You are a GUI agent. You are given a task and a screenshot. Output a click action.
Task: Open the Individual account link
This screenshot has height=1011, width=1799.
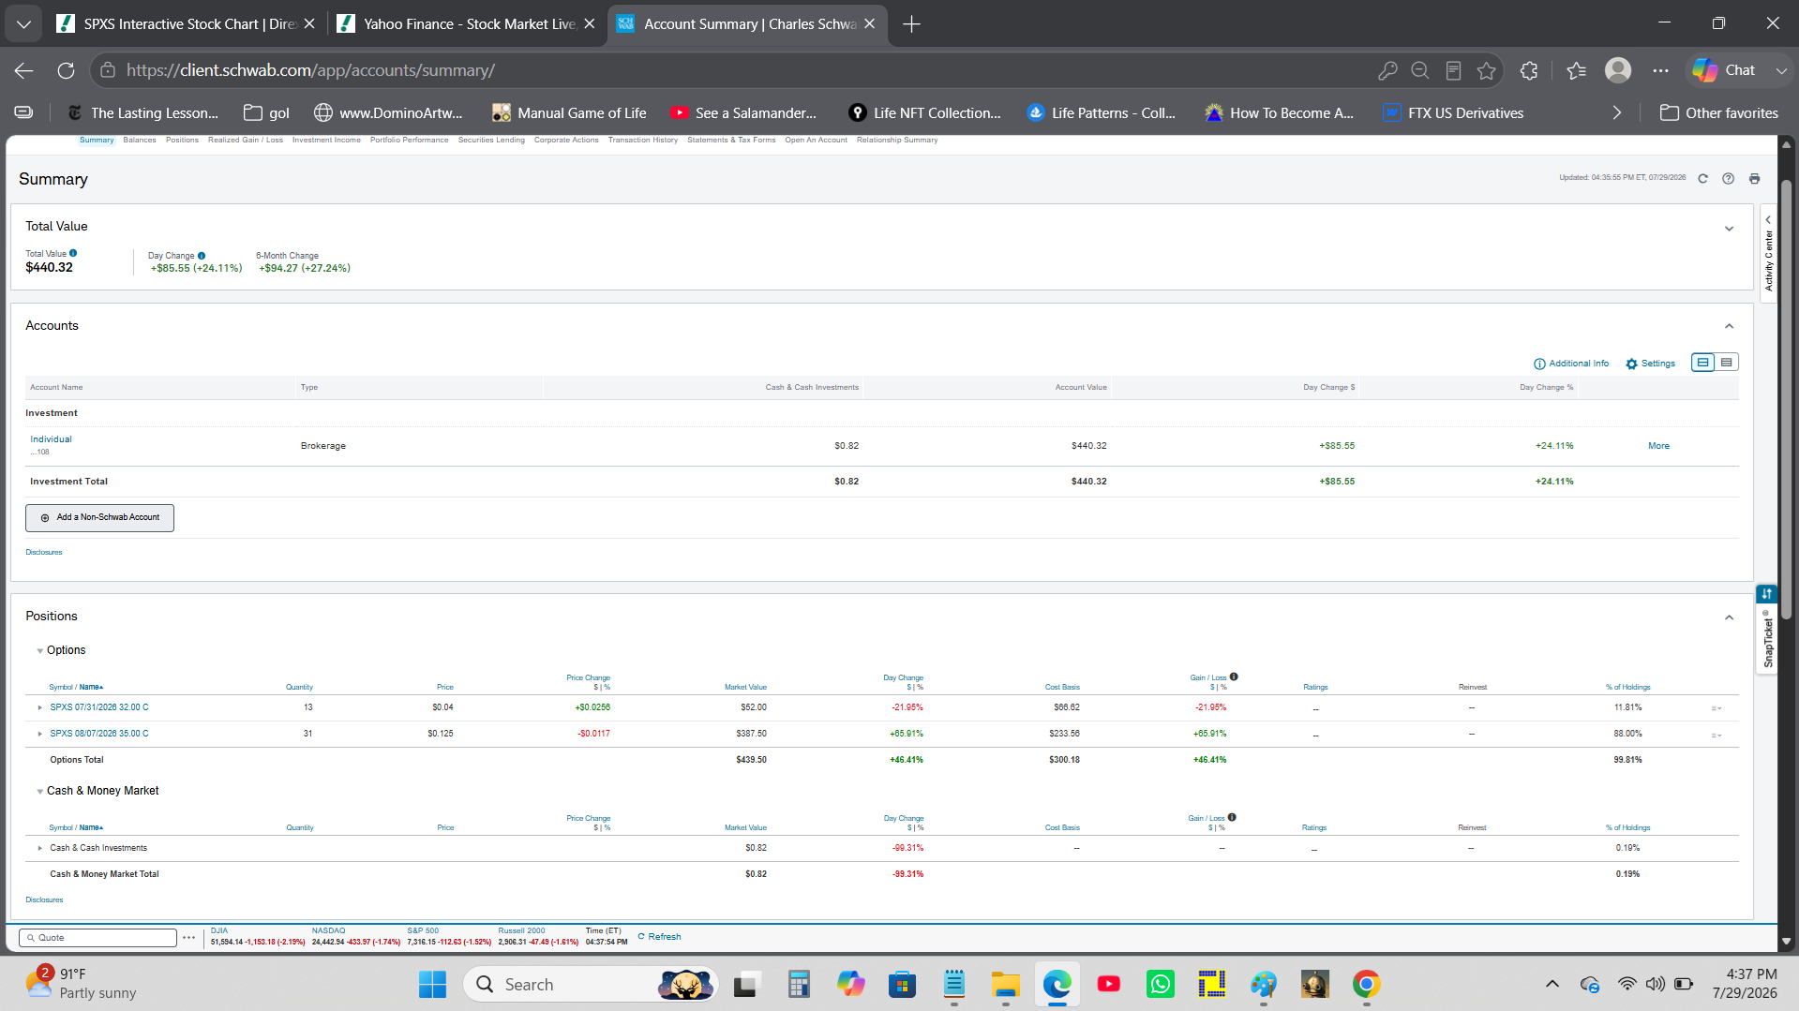point(51,439)
